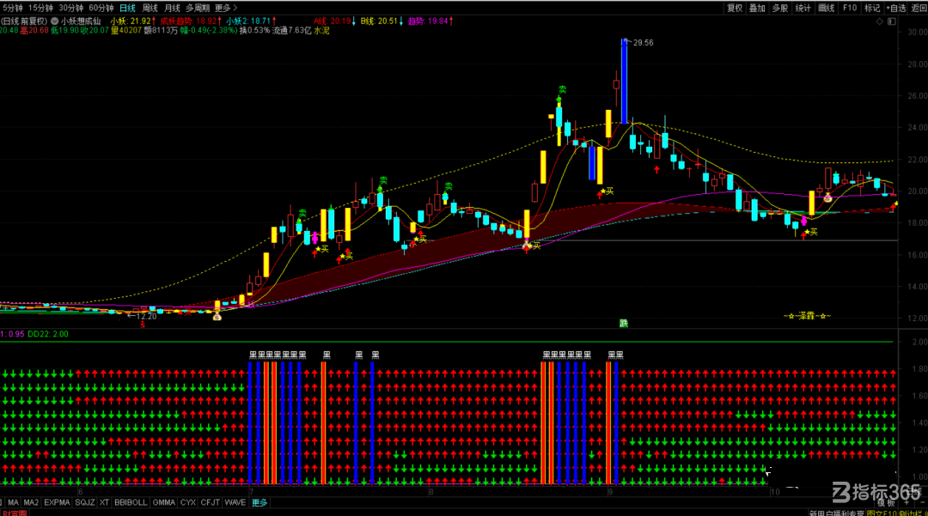
Task: Click month 9 marker on the time axis
Action: (609, 492)
